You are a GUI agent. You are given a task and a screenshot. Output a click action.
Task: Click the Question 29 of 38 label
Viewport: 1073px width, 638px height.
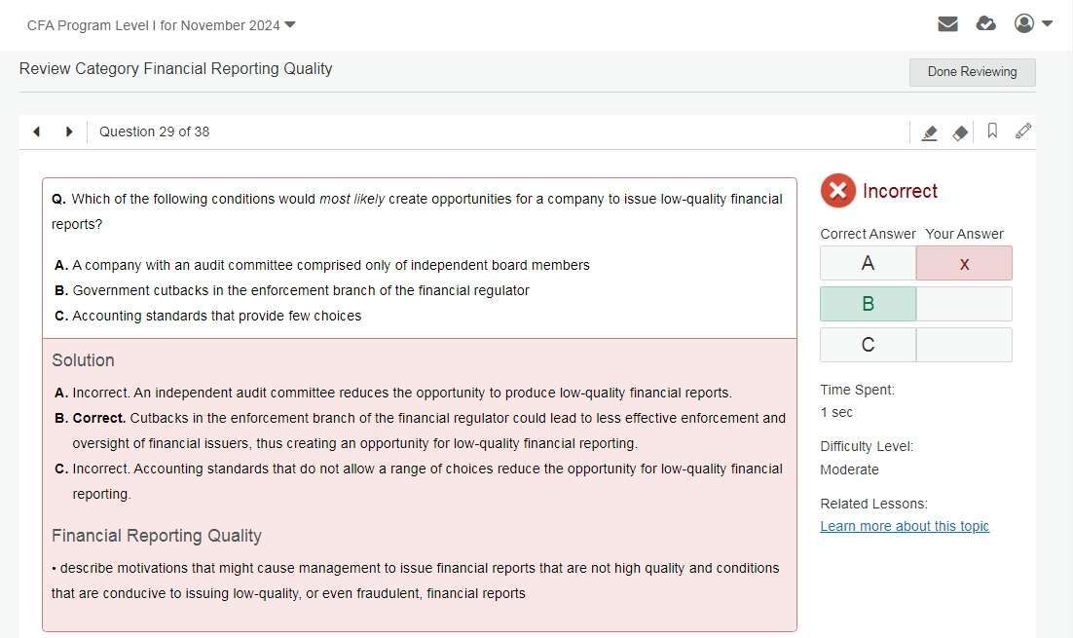coord(154,131)
